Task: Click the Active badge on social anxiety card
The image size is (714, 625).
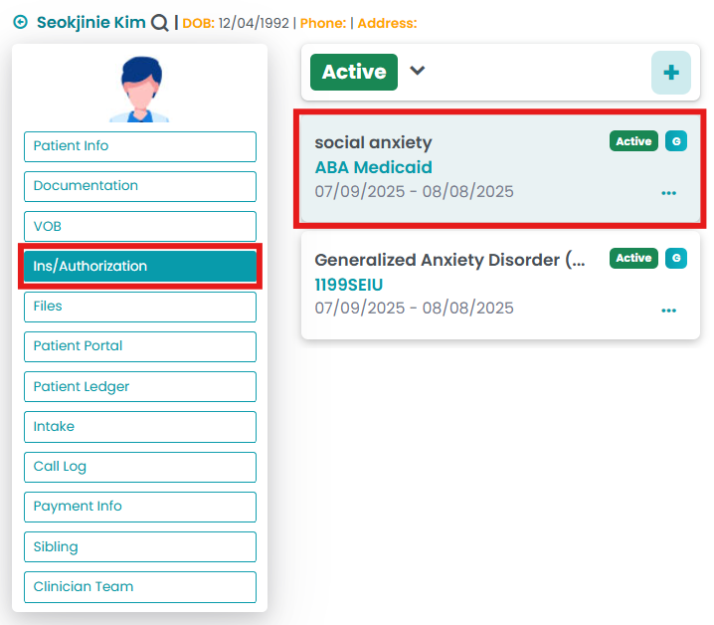Action: pos(633,141)
